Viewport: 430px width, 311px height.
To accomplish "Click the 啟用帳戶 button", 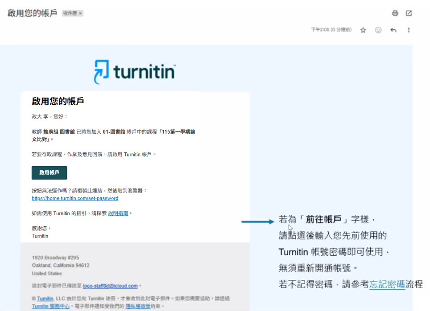I will coord(50,172).
